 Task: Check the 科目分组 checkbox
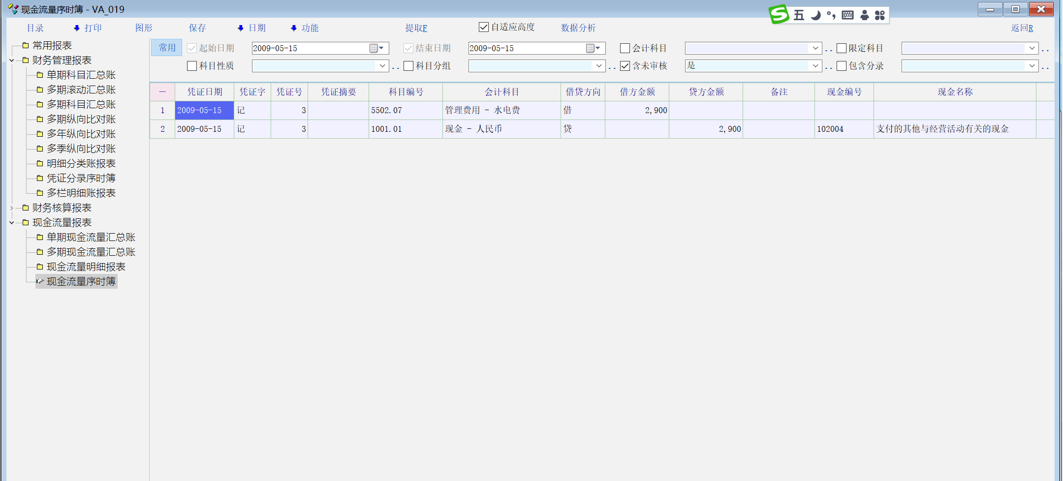(x=408, y=66)
